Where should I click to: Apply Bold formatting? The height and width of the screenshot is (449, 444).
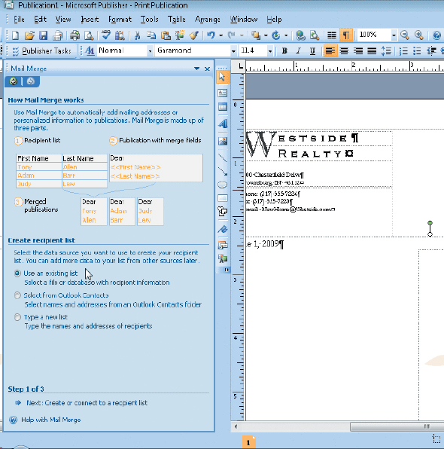pyautogui.click(x=284, y=51)
